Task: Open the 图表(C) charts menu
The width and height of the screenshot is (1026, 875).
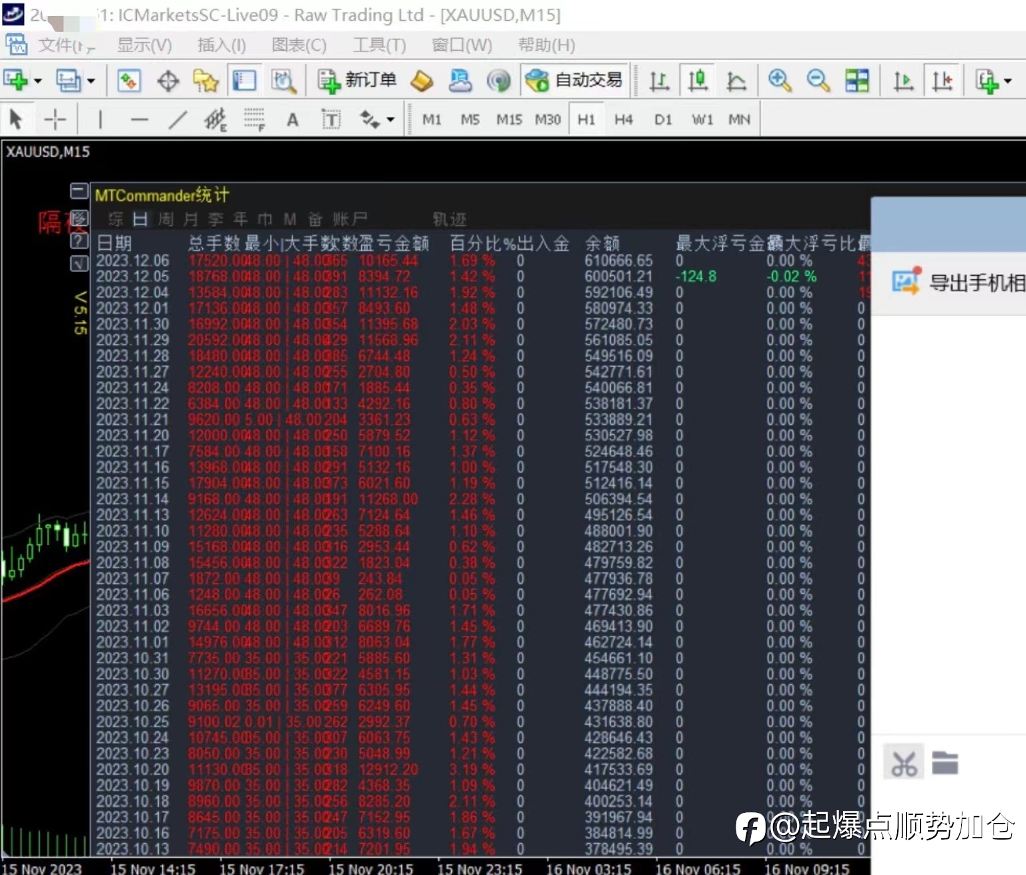Action: pos(299,45)
